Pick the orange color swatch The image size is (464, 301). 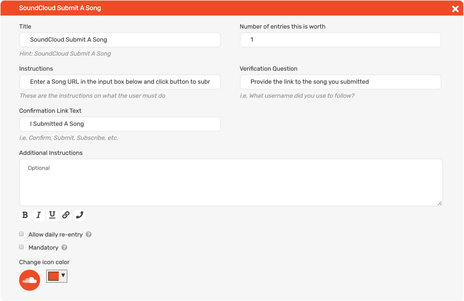coord(53,276)
